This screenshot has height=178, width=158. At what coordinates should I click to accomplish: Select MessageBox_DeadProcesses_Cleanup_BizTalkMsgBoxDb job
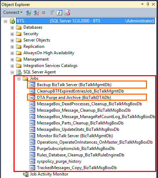[x=89, y=104]
